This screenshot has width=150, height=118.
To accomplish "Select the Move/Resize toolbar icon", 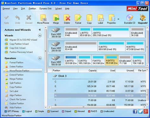I will click(43, 18).
